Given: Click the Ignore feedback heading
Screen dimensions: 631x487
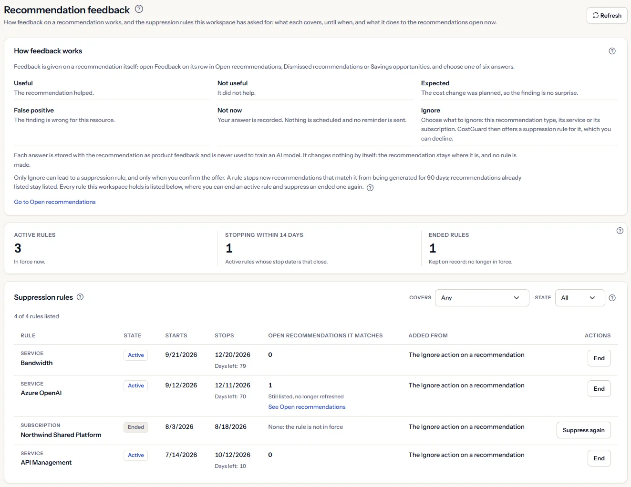Looking at the screenshot, I should [x=431, y=110].
